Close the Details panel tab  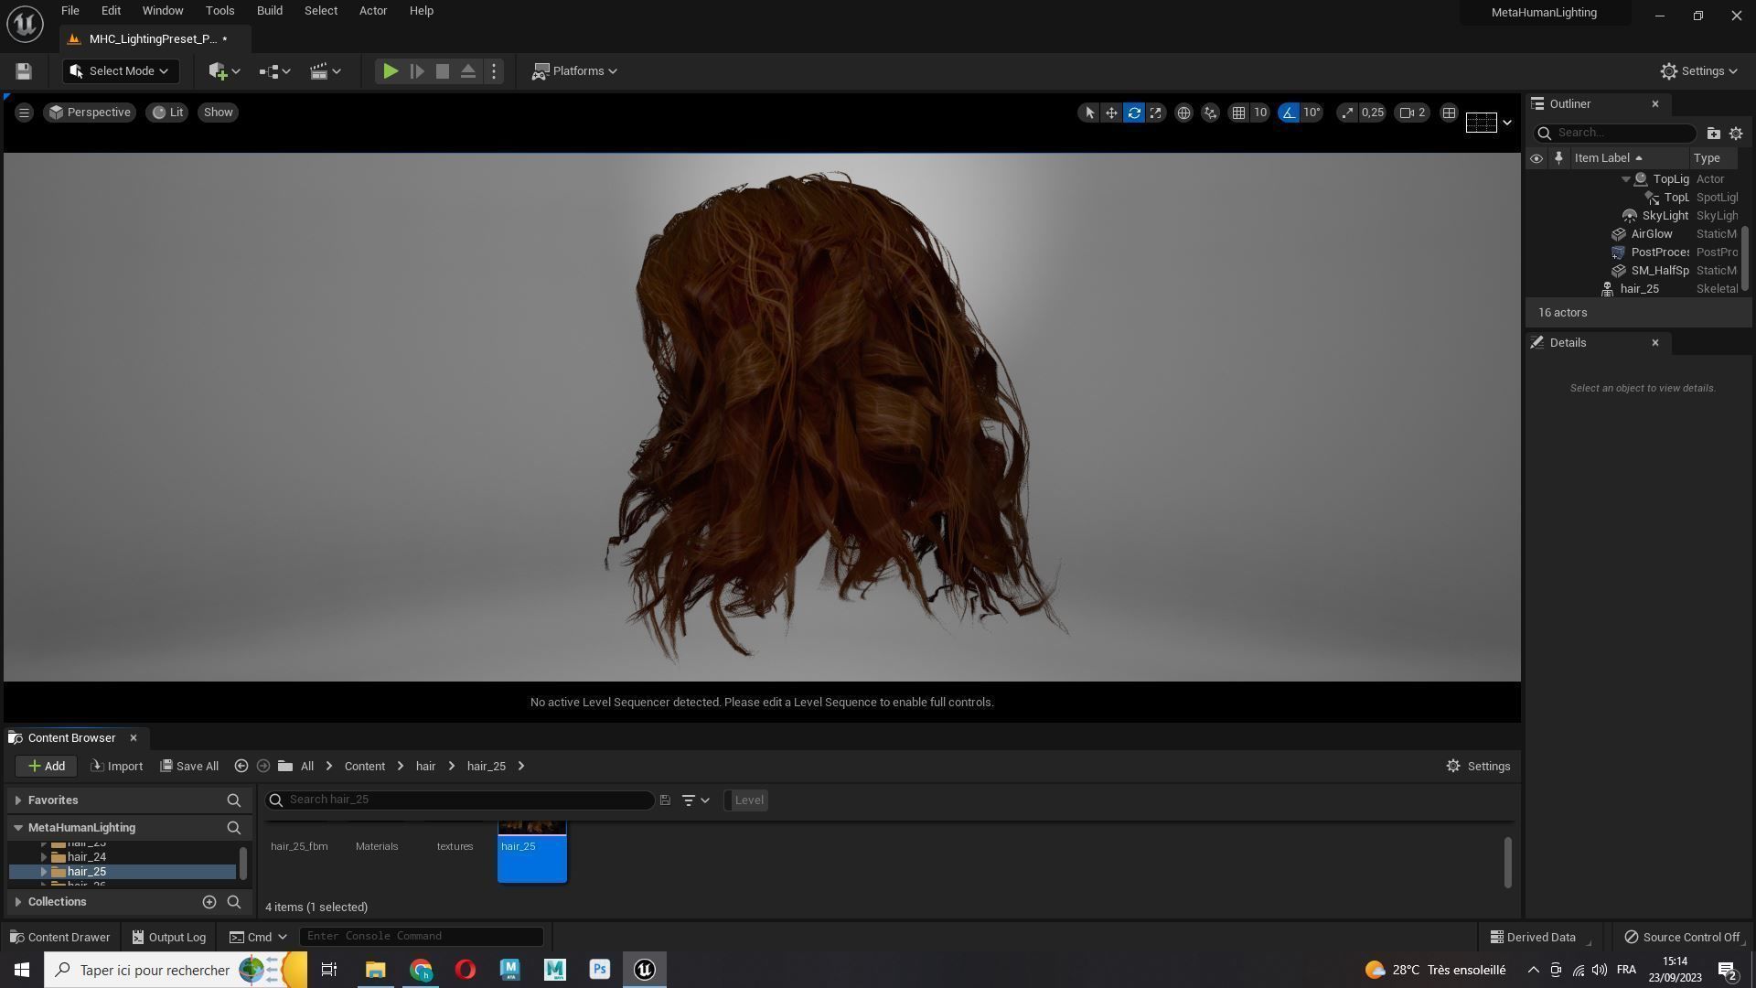coord(1654,343)
